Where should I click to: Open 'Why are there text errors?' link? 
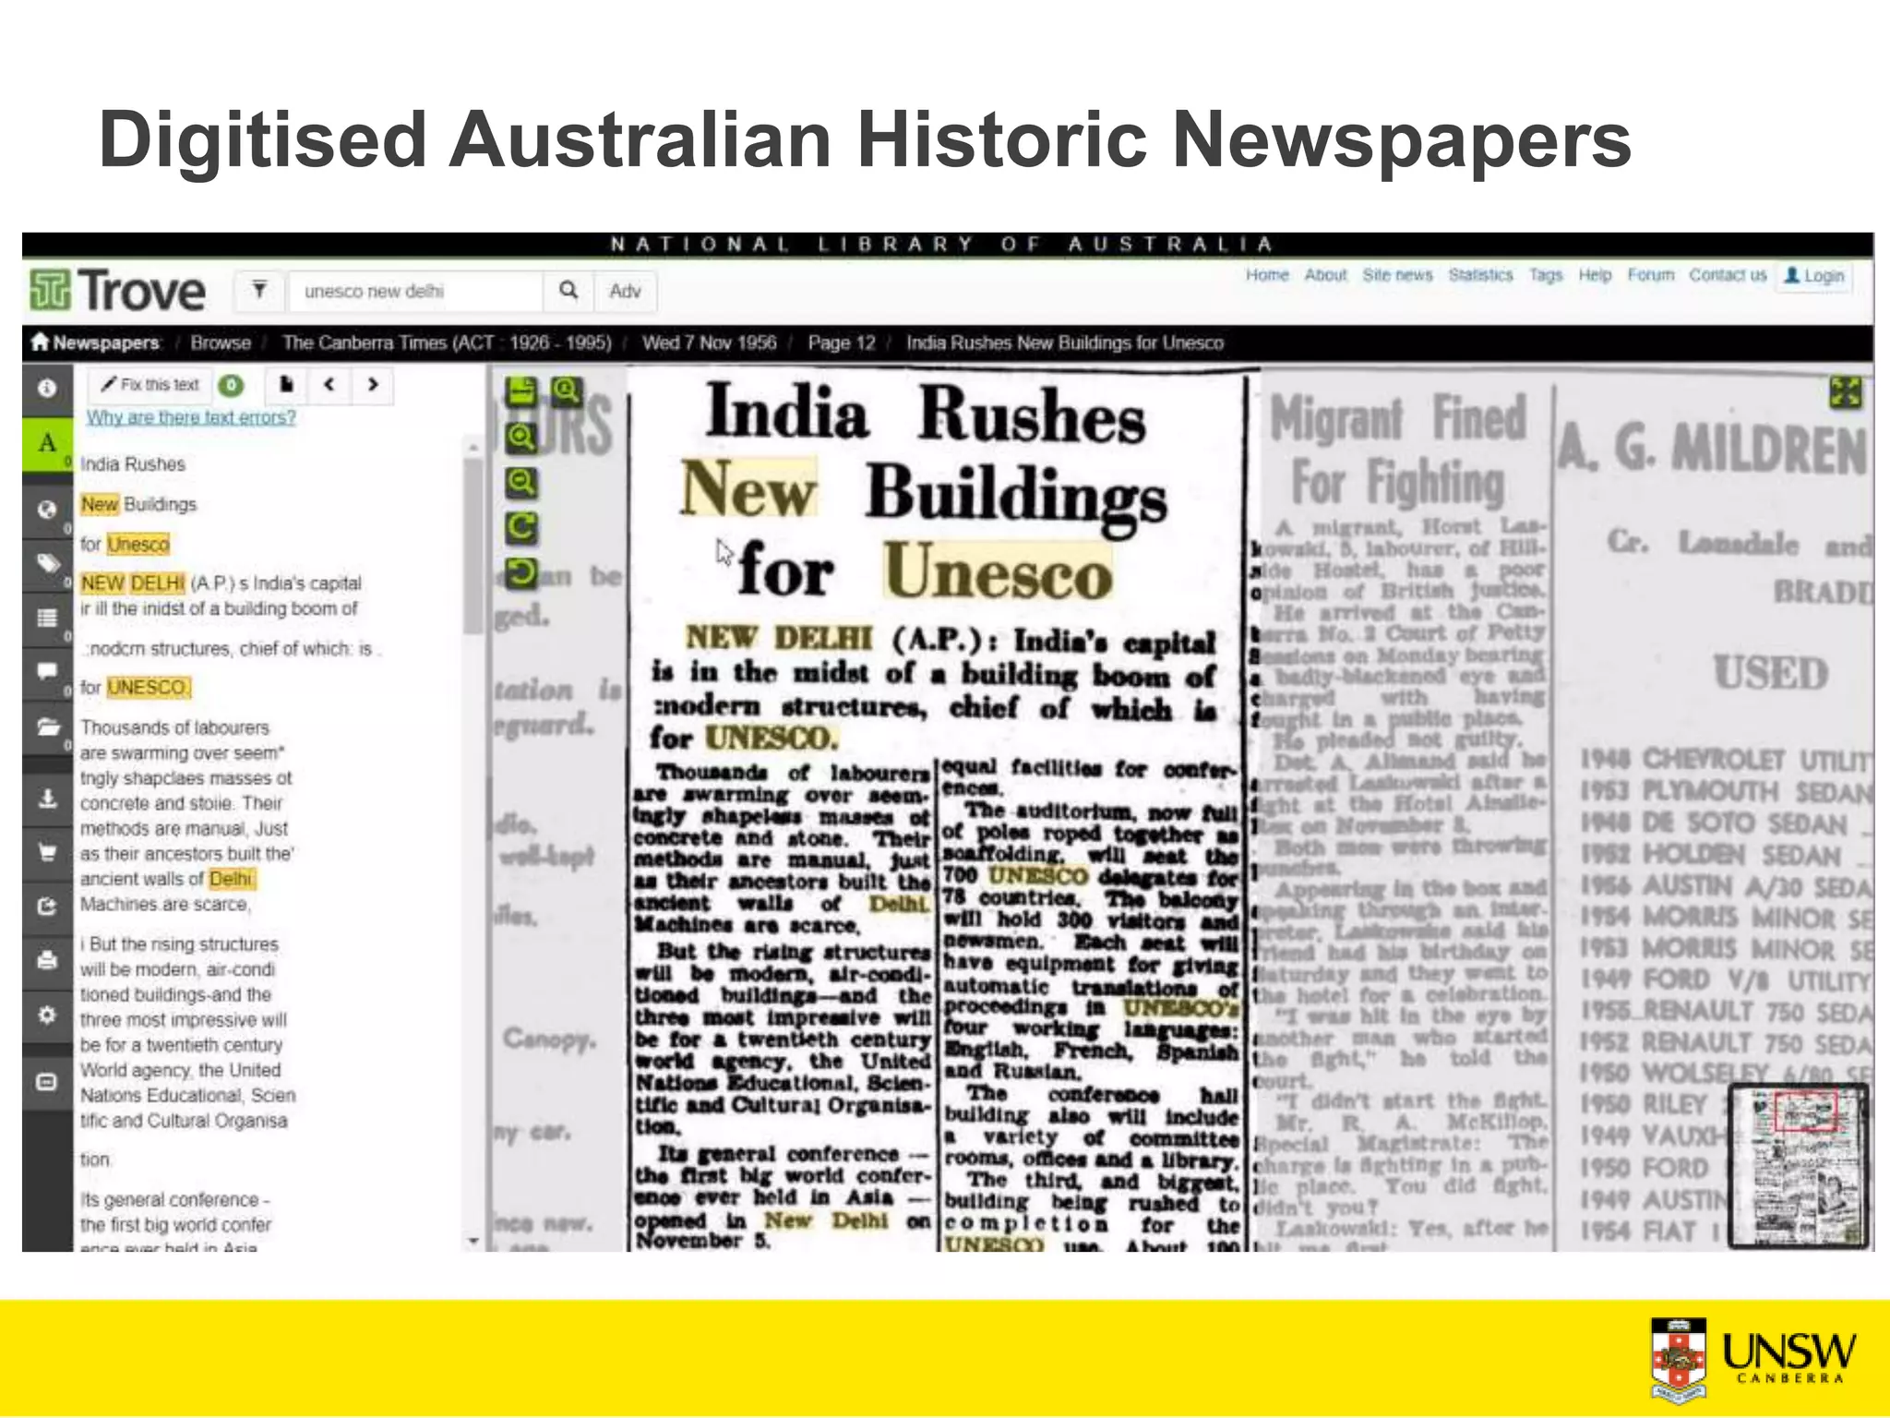point(191,417)
